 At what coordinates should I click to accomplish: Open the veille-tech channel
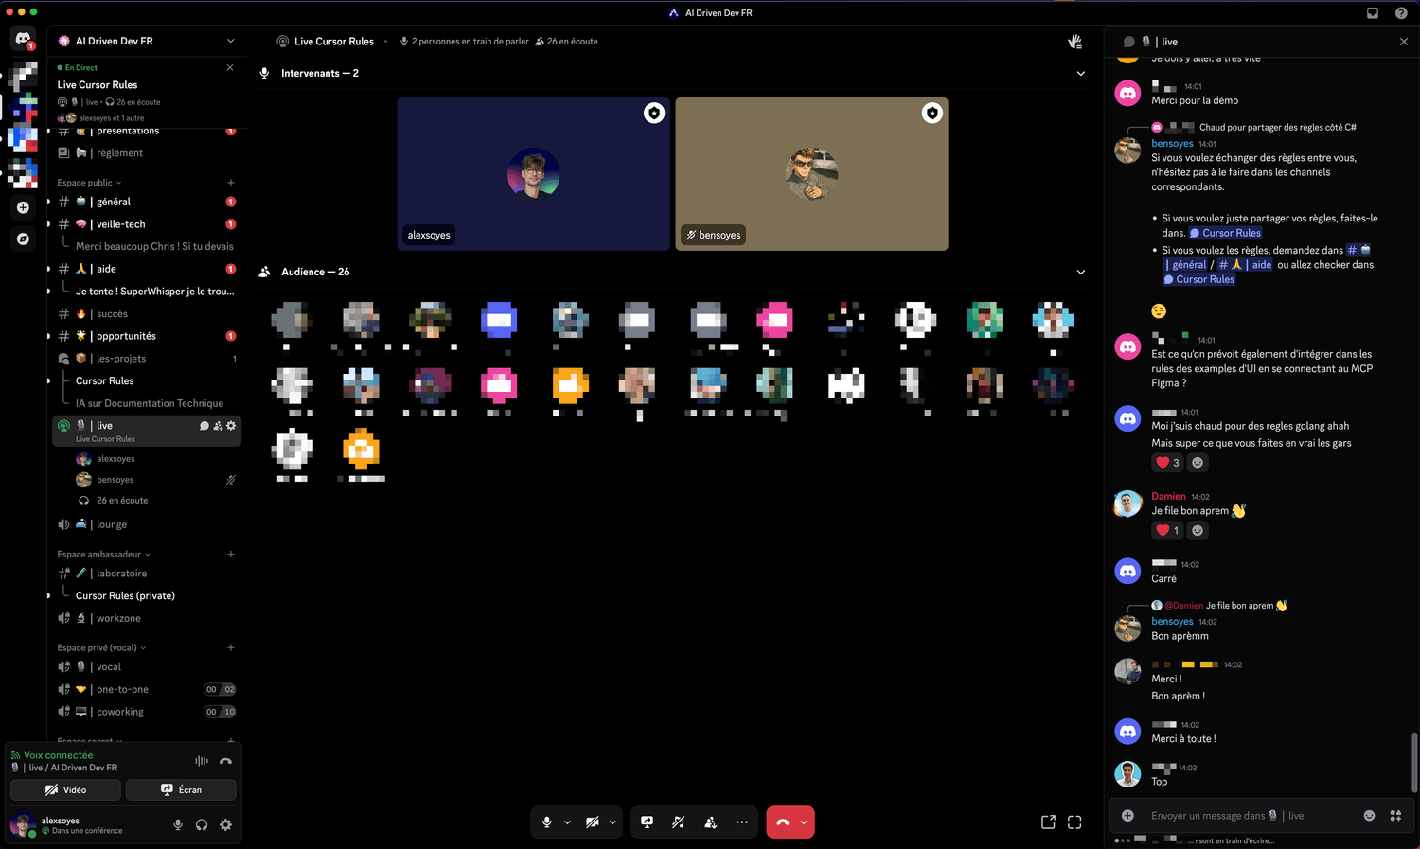click(x=147, y=224)
